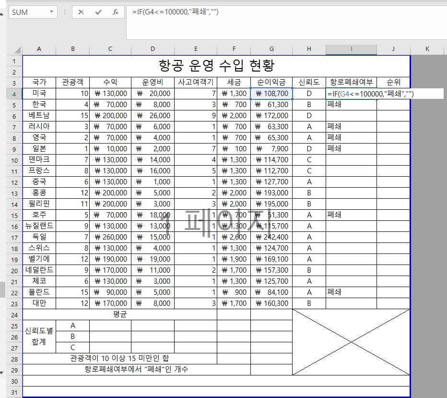The width and height of the screenshot is (447, 398).
Task: Select row 4 header
Action: click(x=14, y=94)
